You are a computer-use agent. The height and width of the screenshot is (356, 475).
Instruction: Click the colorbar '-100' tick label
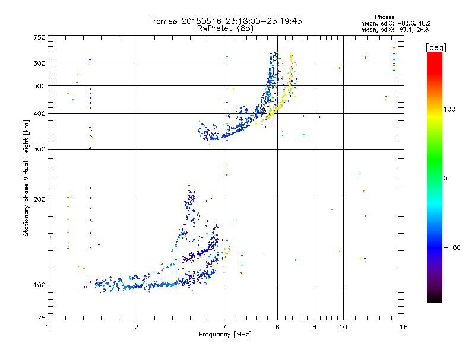pos(452,247)
